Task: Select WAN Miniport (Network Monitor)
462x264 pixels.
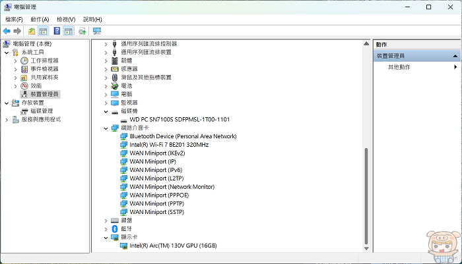Action: [172, 187]
